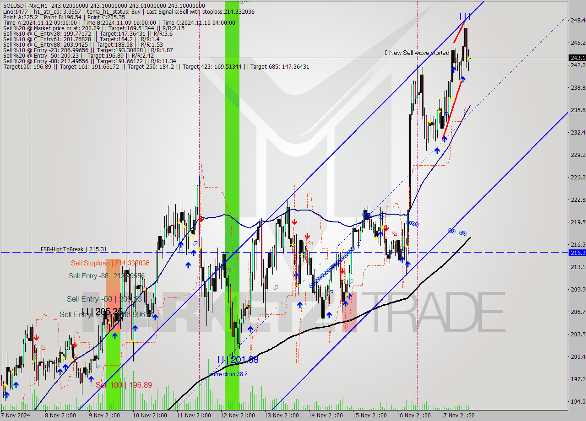Click the 219.5 price axis label
The height and width of the screenshot is (421, 586).
click(577, 222)
